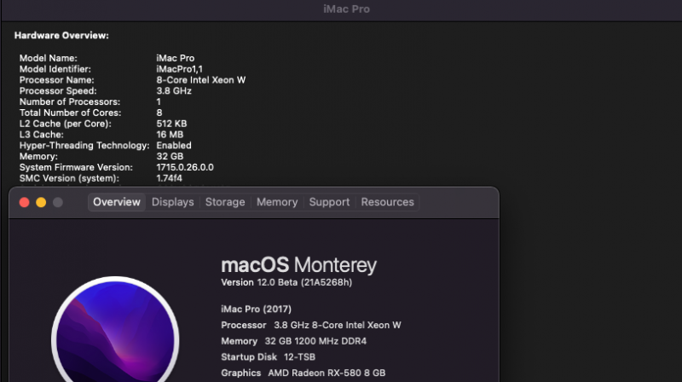Switch to the Displays tab

tap(173, 202)
